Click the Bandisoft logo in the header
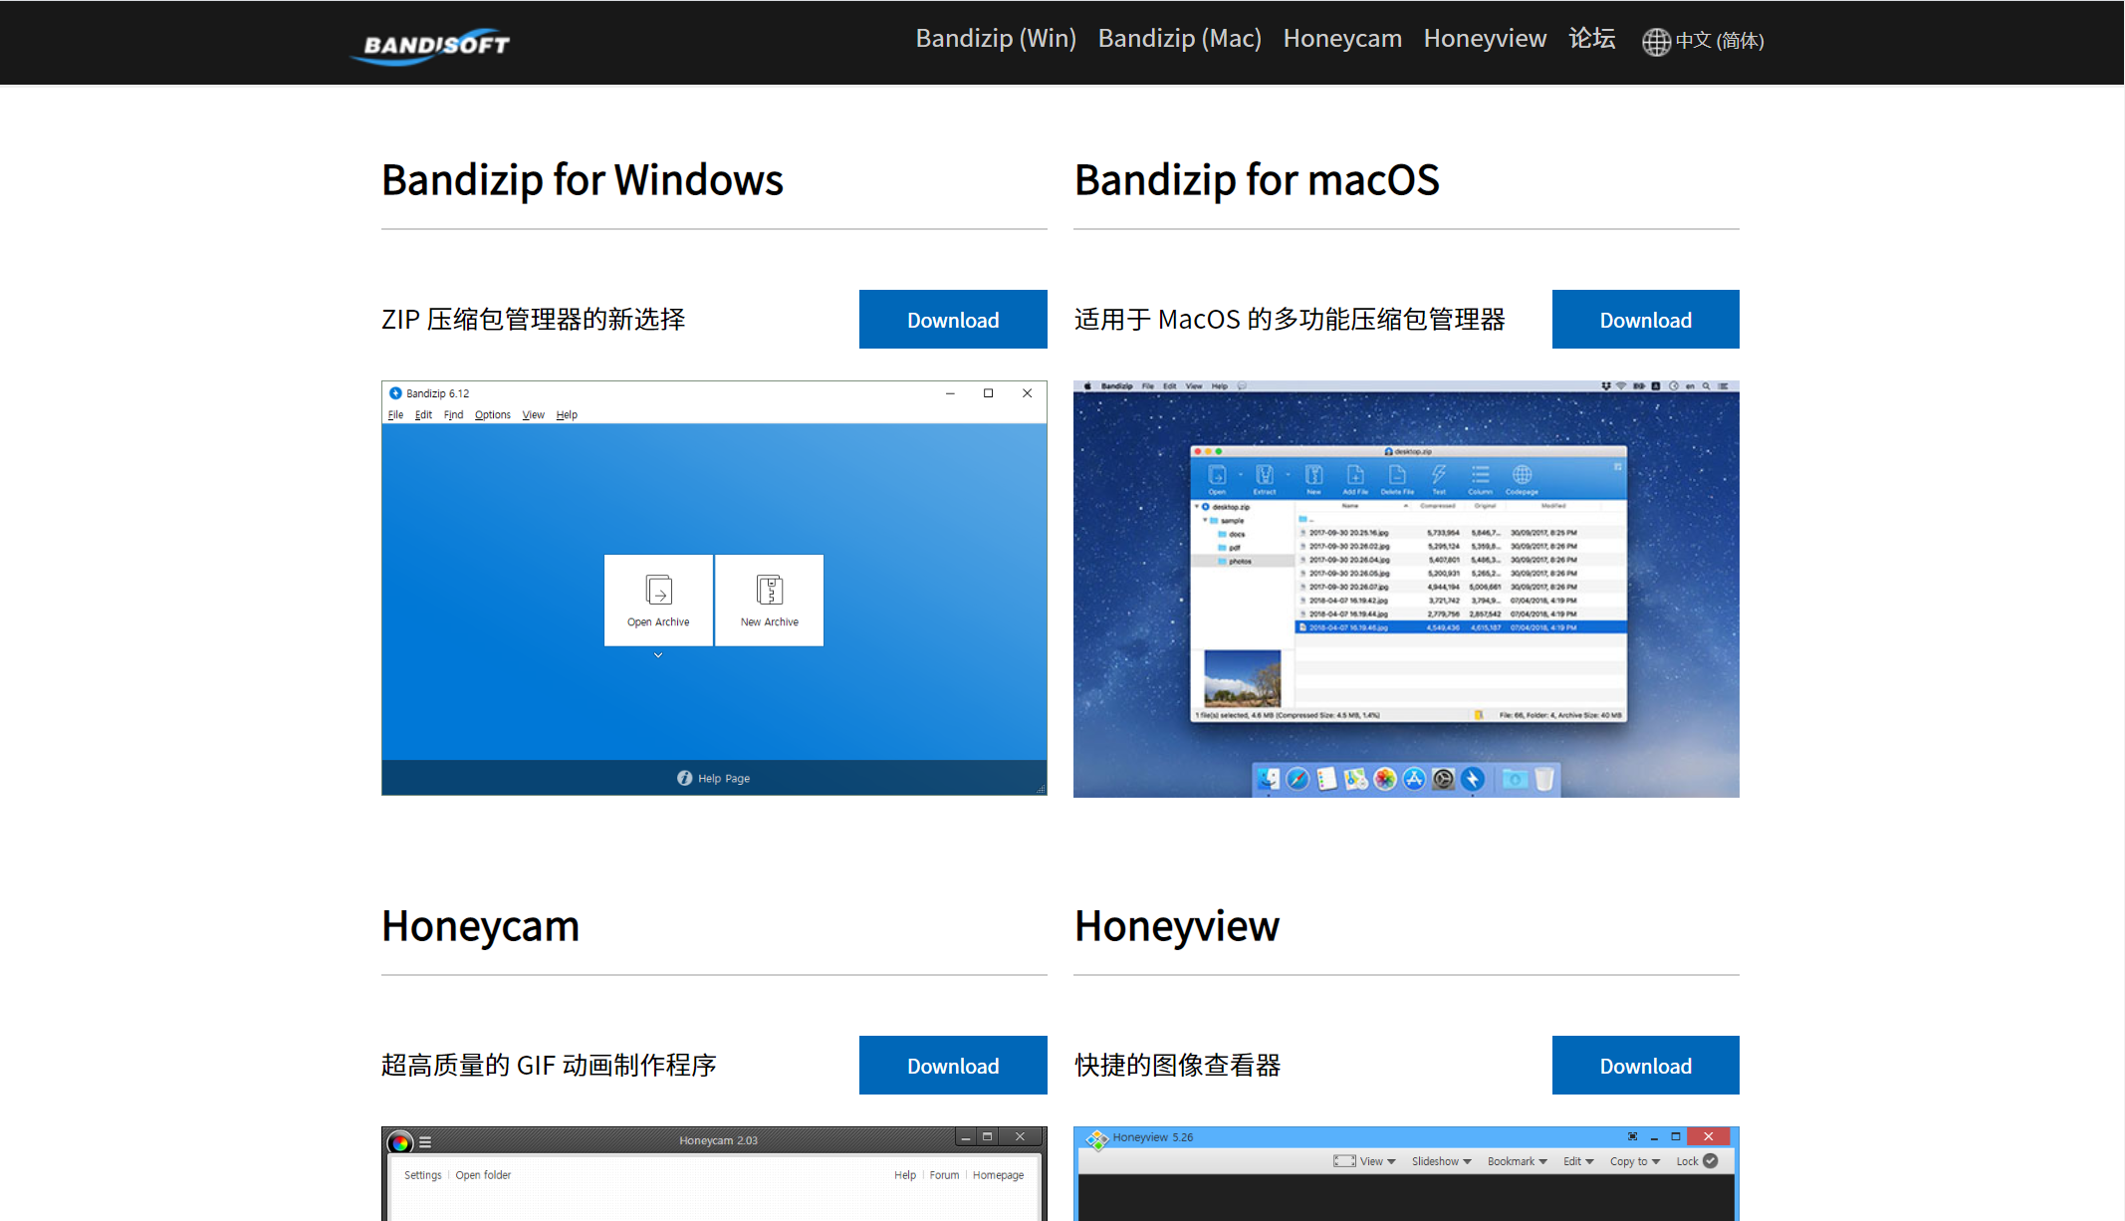Screen dimensions: 2125x1221 click(x=431, y=46)
